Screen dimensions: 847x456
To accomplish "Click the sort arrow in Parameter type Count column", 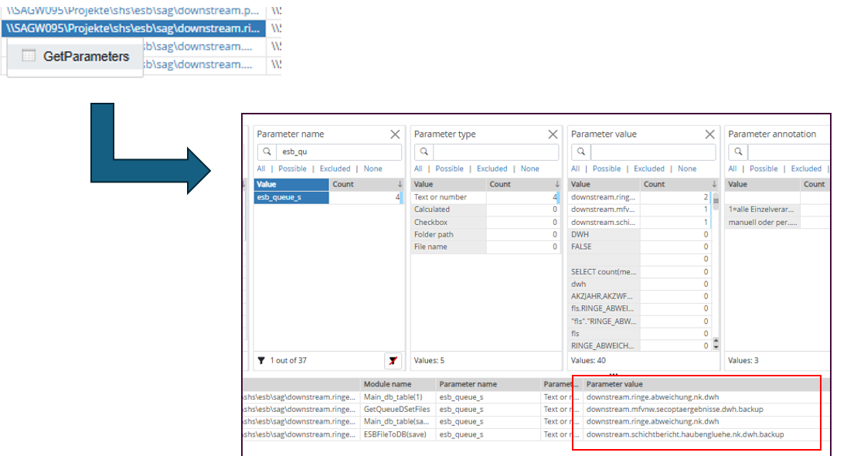I will coord(556,185).
